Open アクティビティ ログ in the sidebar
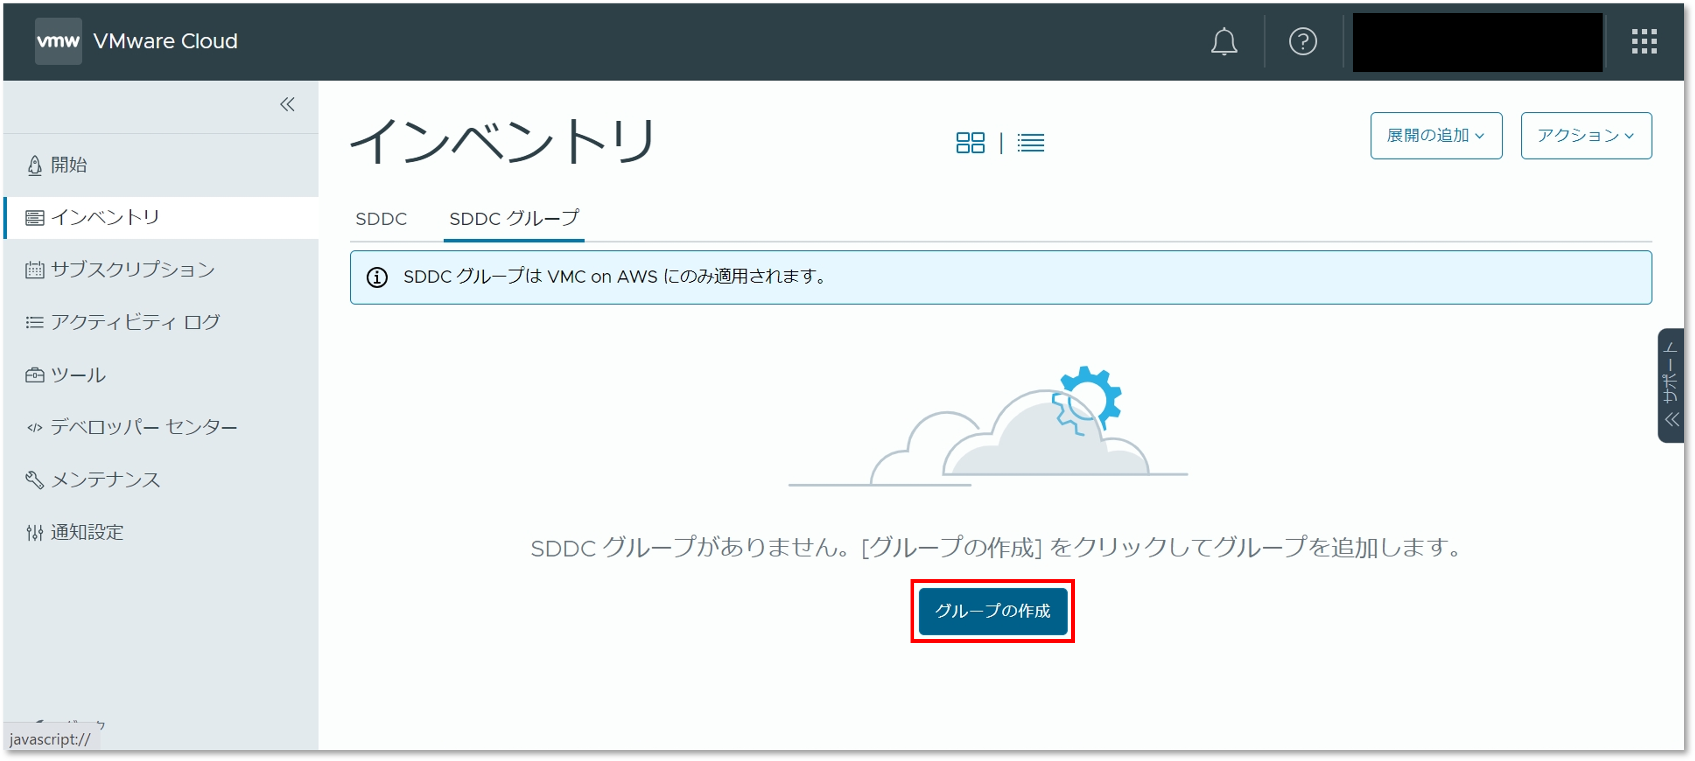 click(x=161, y=322)
